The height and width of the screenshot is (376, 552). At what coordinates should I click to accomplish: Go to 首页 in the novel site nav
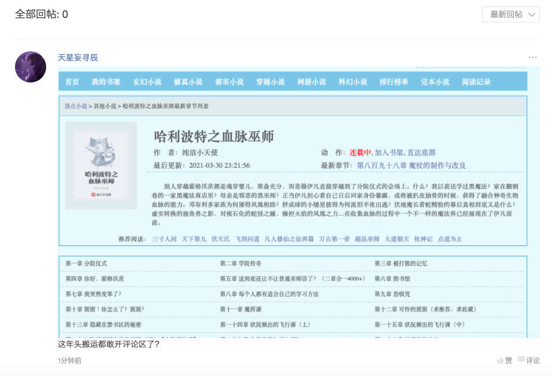[x=72, y=82]
